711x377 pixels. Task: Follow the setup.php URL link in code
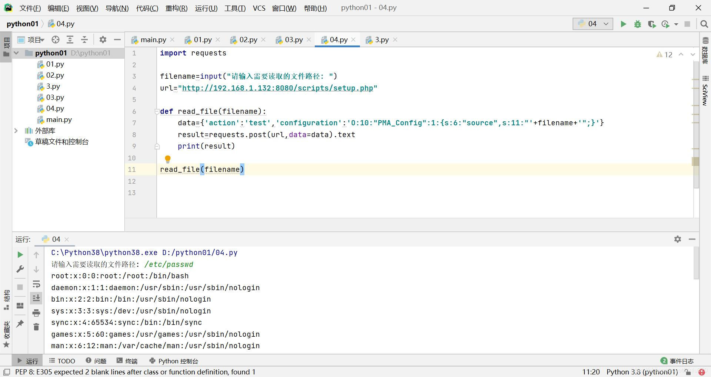(277, 88)
